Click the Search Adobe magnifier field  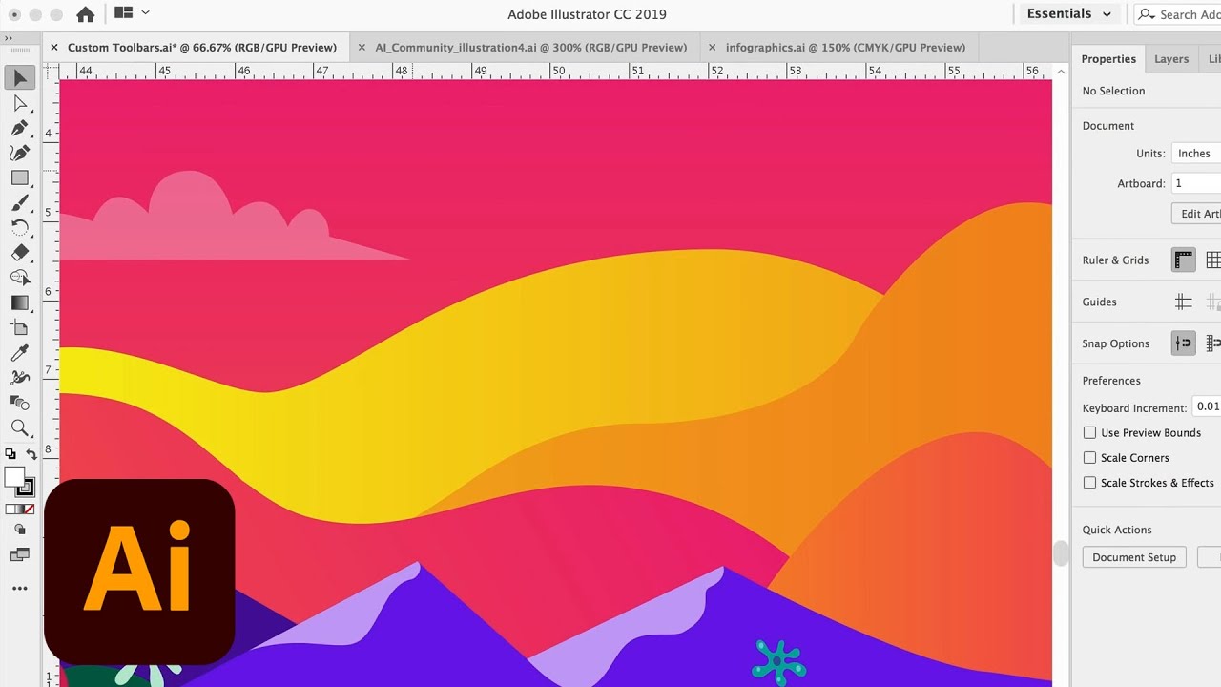coord(1179,14)
